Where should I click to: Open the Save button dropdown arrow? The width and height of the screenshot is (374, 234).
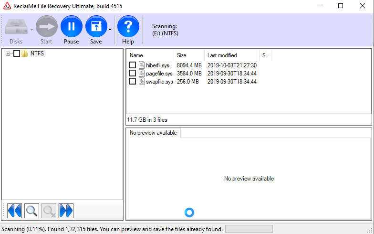pos(110,30)
